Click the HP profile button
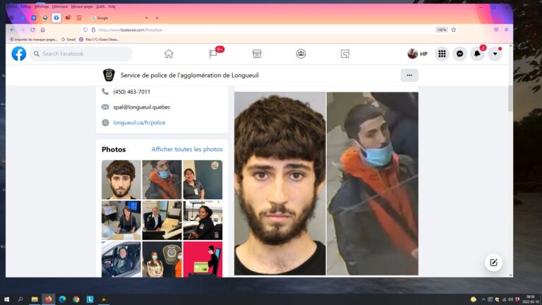The image size is (542, 305). click(417, 54)
